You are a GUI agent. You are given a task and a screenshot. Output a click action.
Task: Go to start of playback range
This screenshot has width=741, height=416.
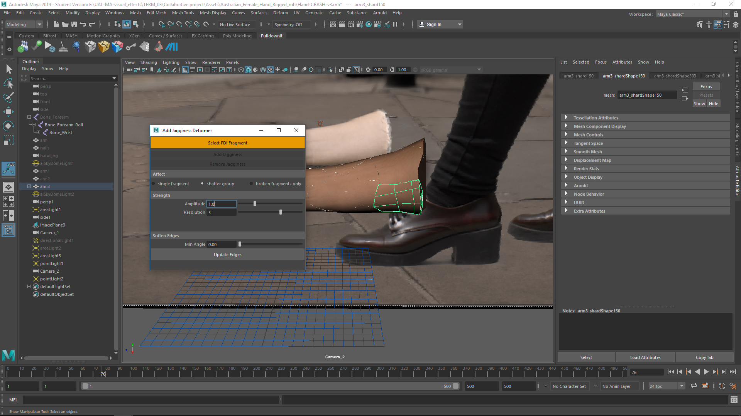click(671, 372)
